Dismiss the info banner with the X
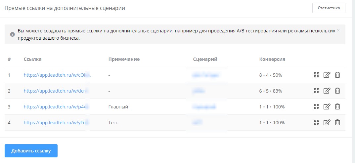Viewport: 355px width, 163px height. [338, 30]
